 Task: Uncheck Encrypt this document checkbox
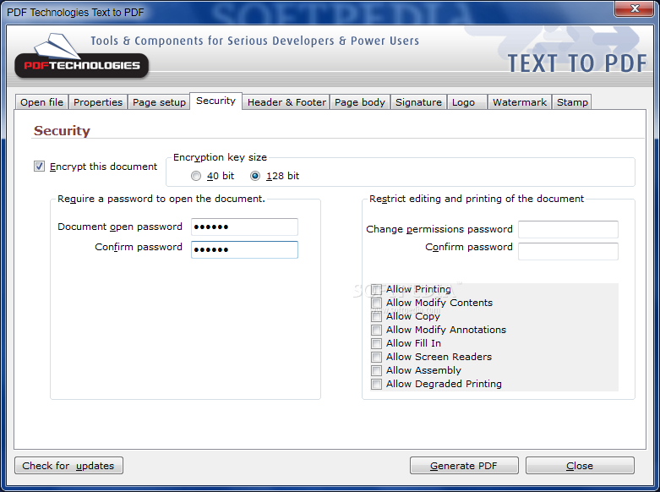pos(39,167)
